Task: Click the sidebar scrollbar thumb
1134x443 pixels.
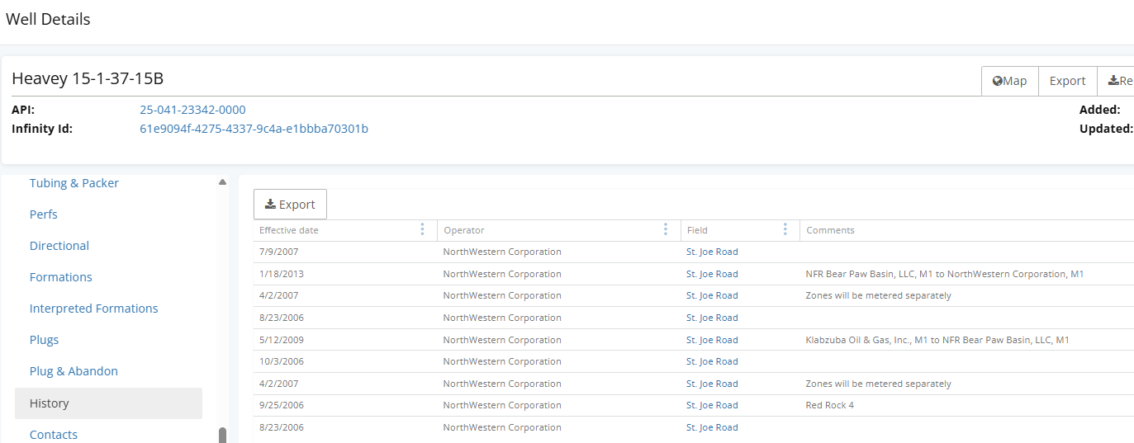Action: click(x=222, y=436)
